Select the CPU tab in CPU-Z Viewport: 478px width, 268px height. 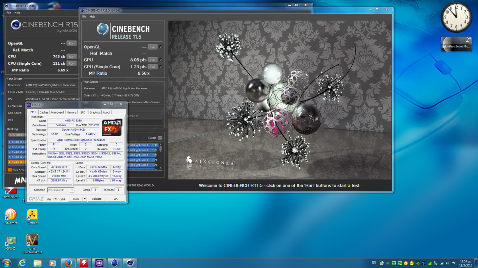pyautogui.click(x=33, y=112)
